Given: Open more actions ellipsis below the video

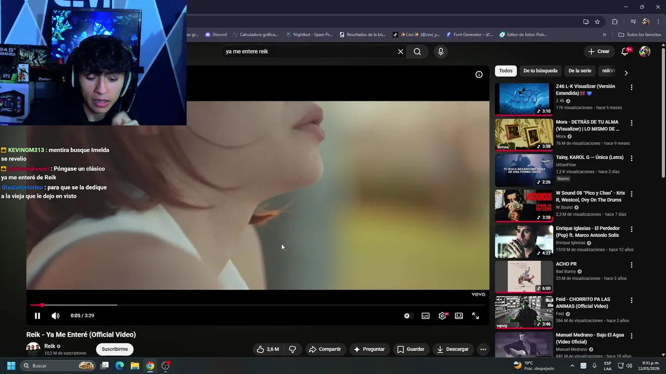Looking at the screenshot, I should tap(483, 349).
